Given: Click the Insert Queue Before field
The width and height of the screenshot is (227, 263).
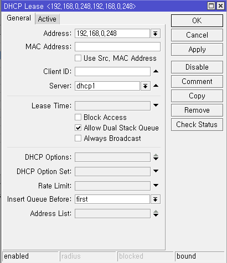Looking at the screenshot, I should point(112,199).
